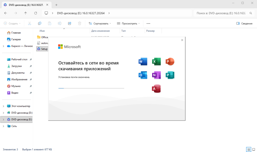Click the Rename toolbar icon
The image size is (257, 152).
(x=59, y=23)
